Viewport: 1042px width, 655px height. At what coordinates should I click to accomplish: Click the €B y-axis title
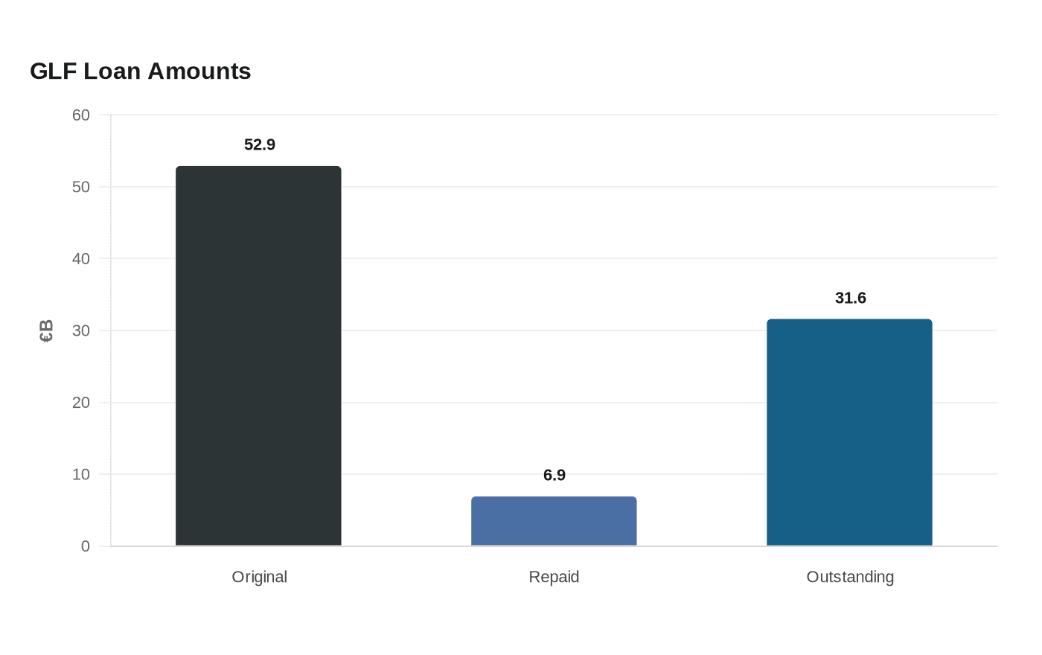(46, 330)
